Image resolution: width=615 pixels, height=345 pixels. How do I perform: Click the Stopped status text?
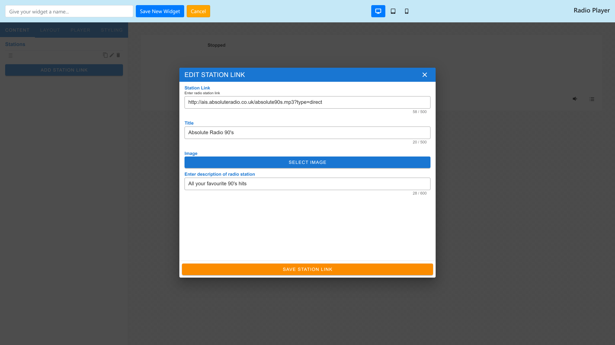[217, 45]
